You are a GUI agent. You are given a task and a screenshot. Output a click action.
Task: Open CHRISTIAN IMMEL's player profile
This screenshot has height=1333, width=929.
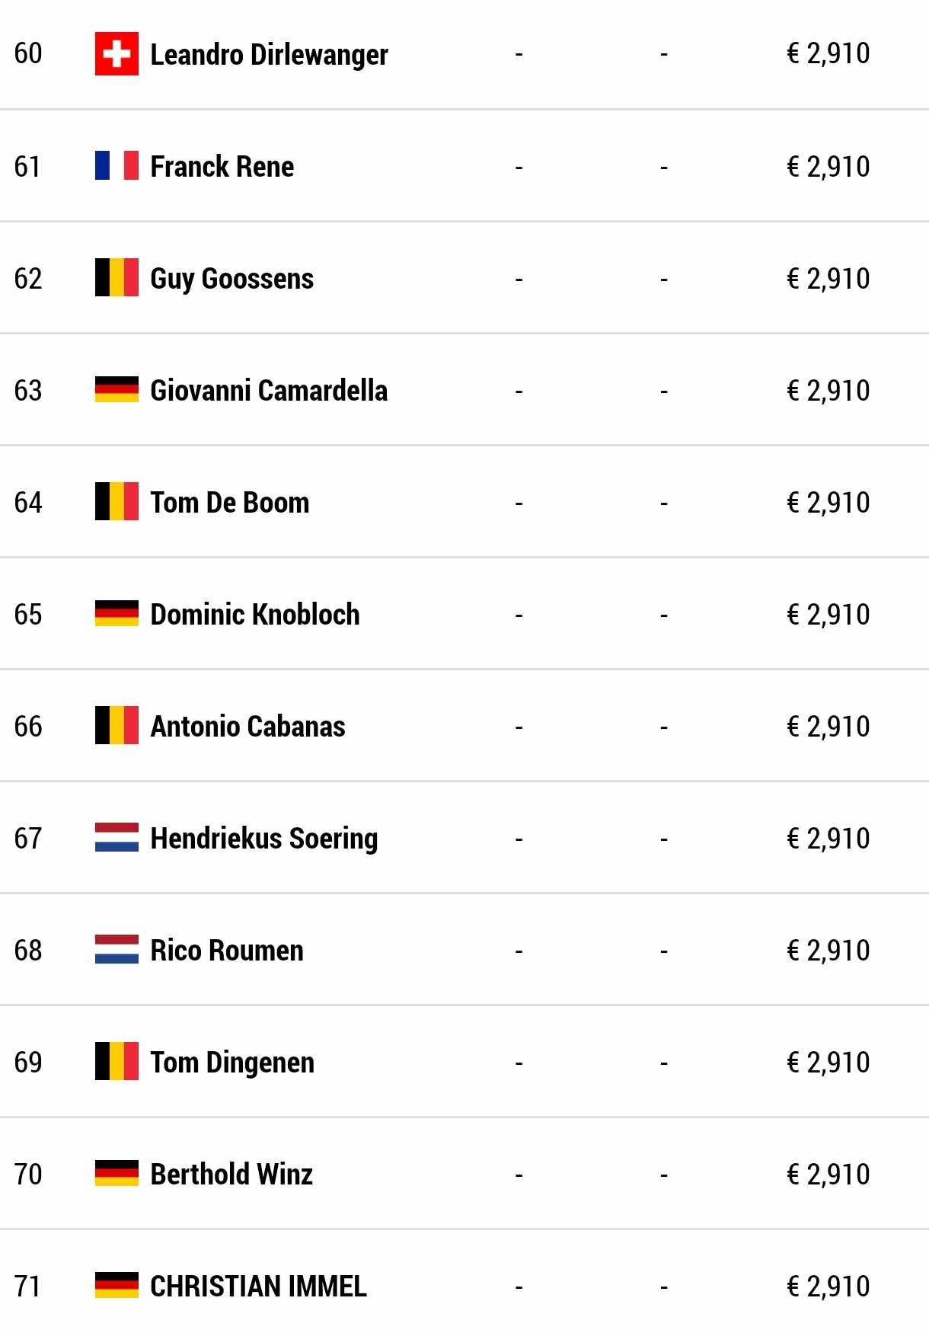[x=258, y=1287]
